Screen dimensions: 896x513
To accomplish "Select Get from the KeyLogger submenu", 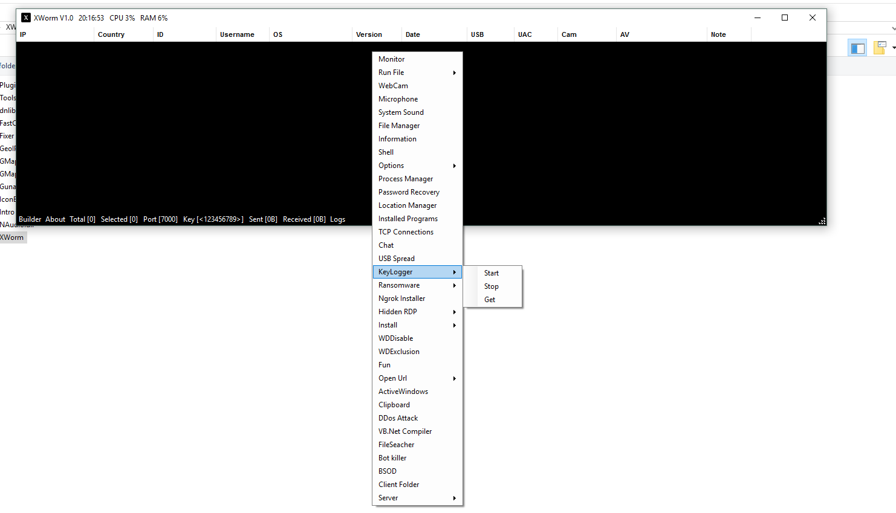I will pos(490,299).
